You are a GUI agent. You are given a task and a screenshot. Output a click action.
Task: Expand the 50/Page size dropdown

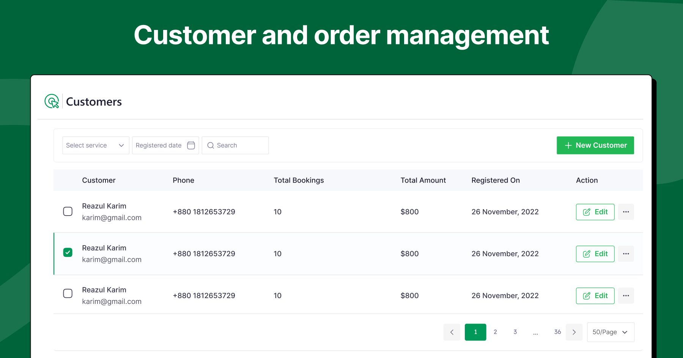[611, 332]
